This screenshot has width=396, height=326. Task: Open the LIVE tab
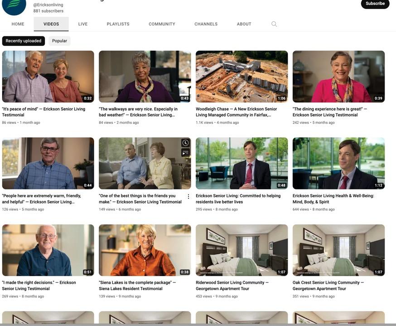[x=83, y=24]
